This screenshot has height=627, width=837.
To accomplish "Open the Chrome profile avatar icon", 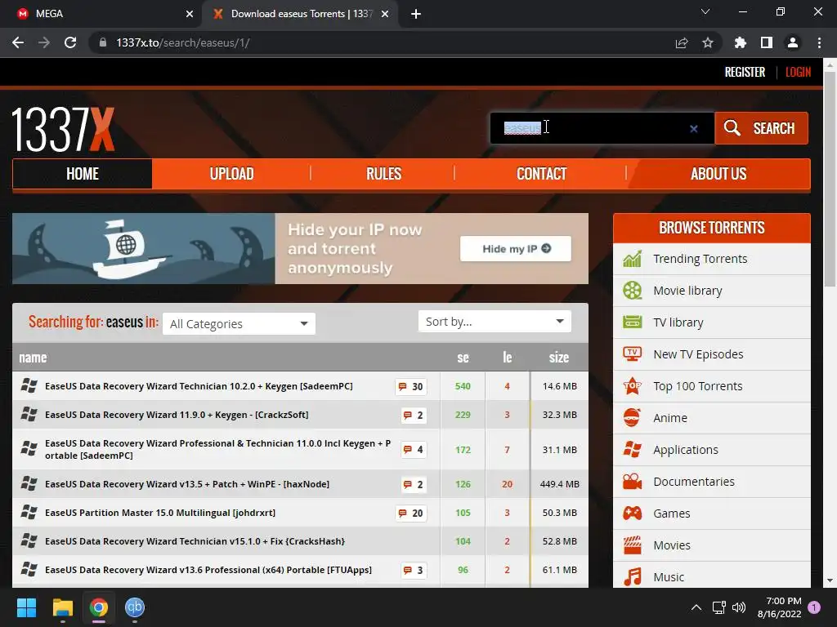I will [x=793, y=42].
